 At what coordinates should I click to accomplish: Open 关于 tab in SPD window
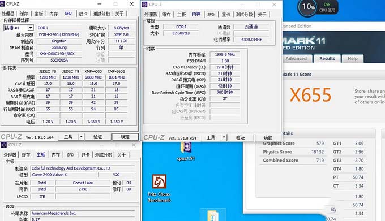tap(119, 14)
